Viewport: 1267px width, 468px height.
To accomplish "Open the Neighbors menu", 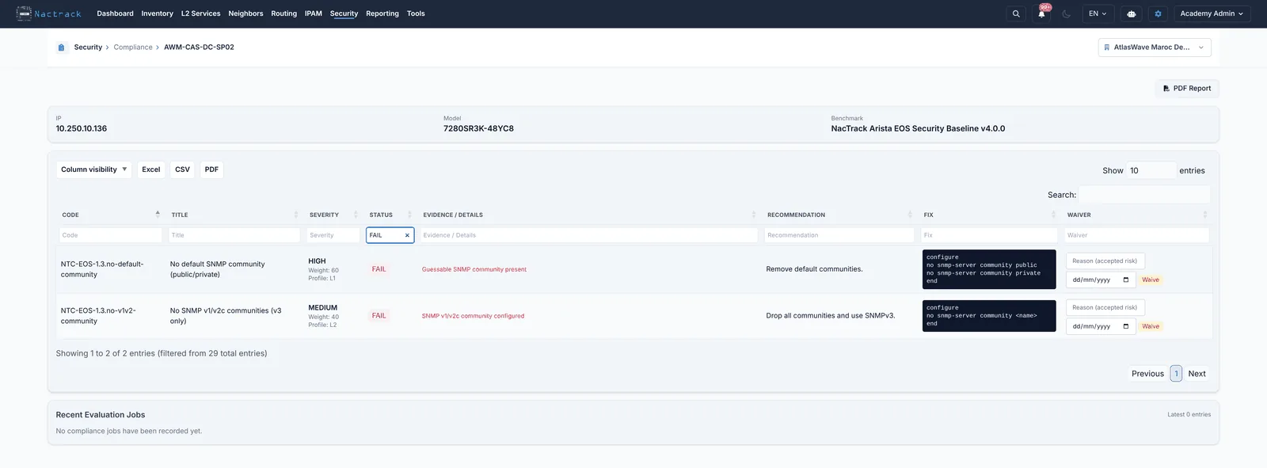I will (245, 13).
